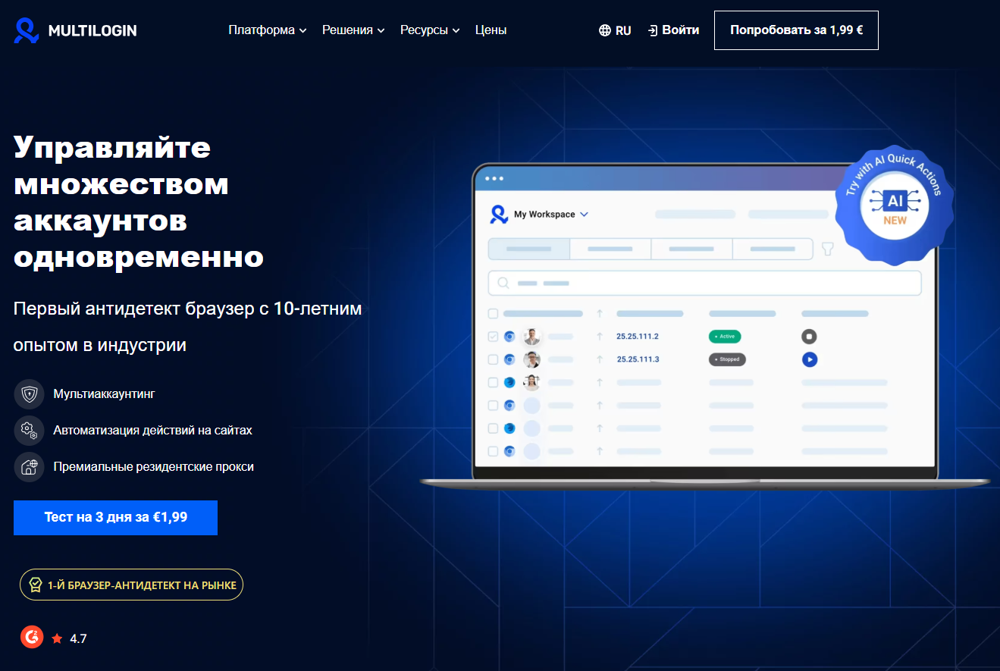Click the select-all checkbox above the profile list

[493, 312]
